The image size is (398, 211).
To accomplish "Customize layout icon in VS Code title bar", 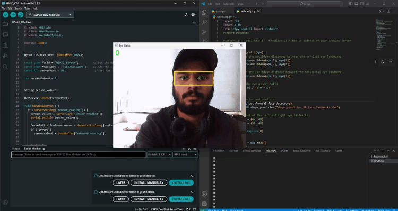I will click(367, 4).
